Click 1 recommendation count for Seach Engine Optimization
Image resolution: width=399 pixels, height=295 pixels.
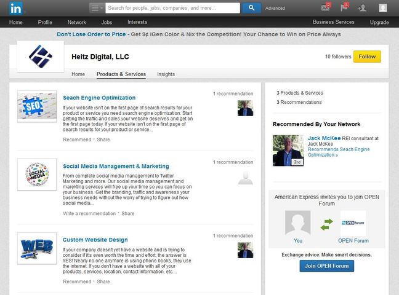(233, 94)
